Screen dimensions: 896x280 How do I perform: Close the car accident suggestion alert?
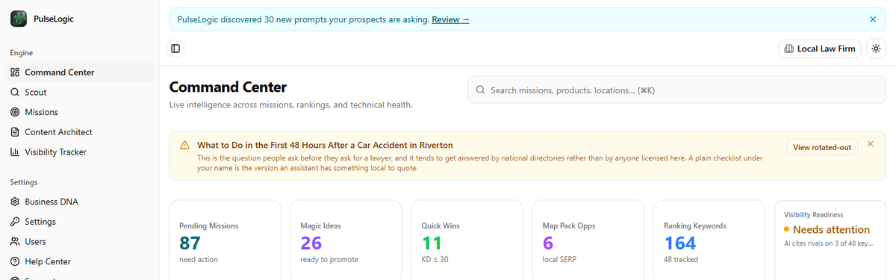871,143
